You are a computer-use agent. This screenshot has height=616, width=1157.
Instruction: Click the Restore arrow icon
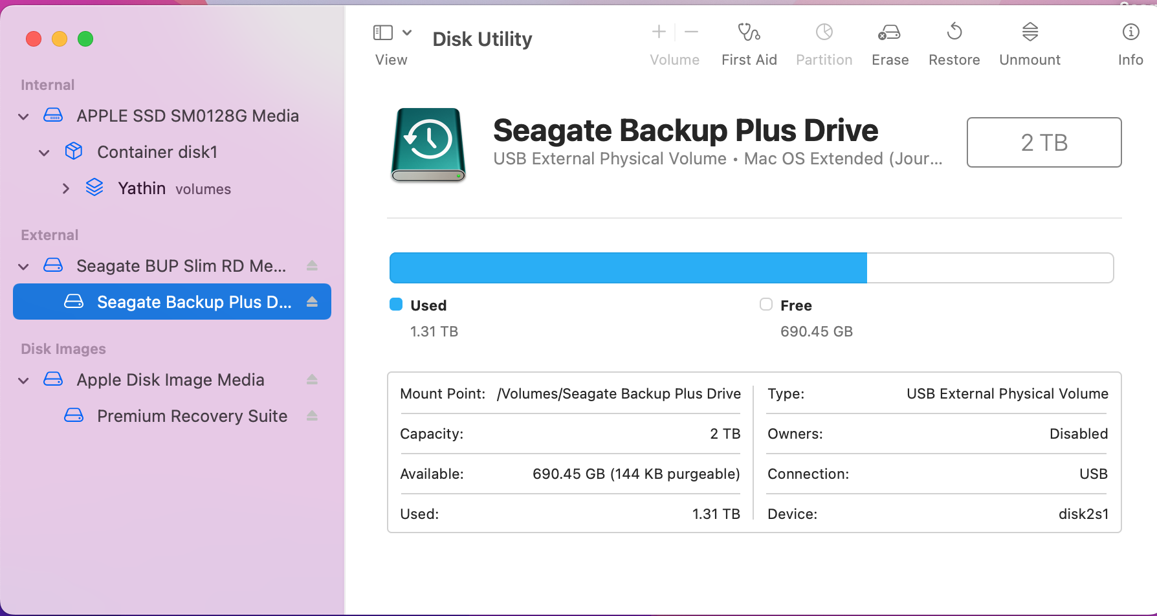[x=954, y=32]
